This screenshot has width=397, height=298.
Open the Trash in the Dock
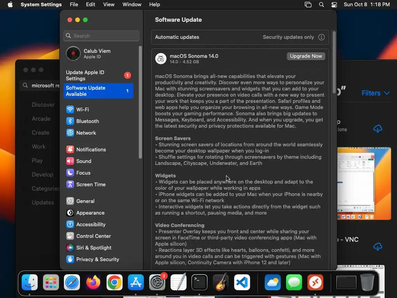(x=368, y=282)
